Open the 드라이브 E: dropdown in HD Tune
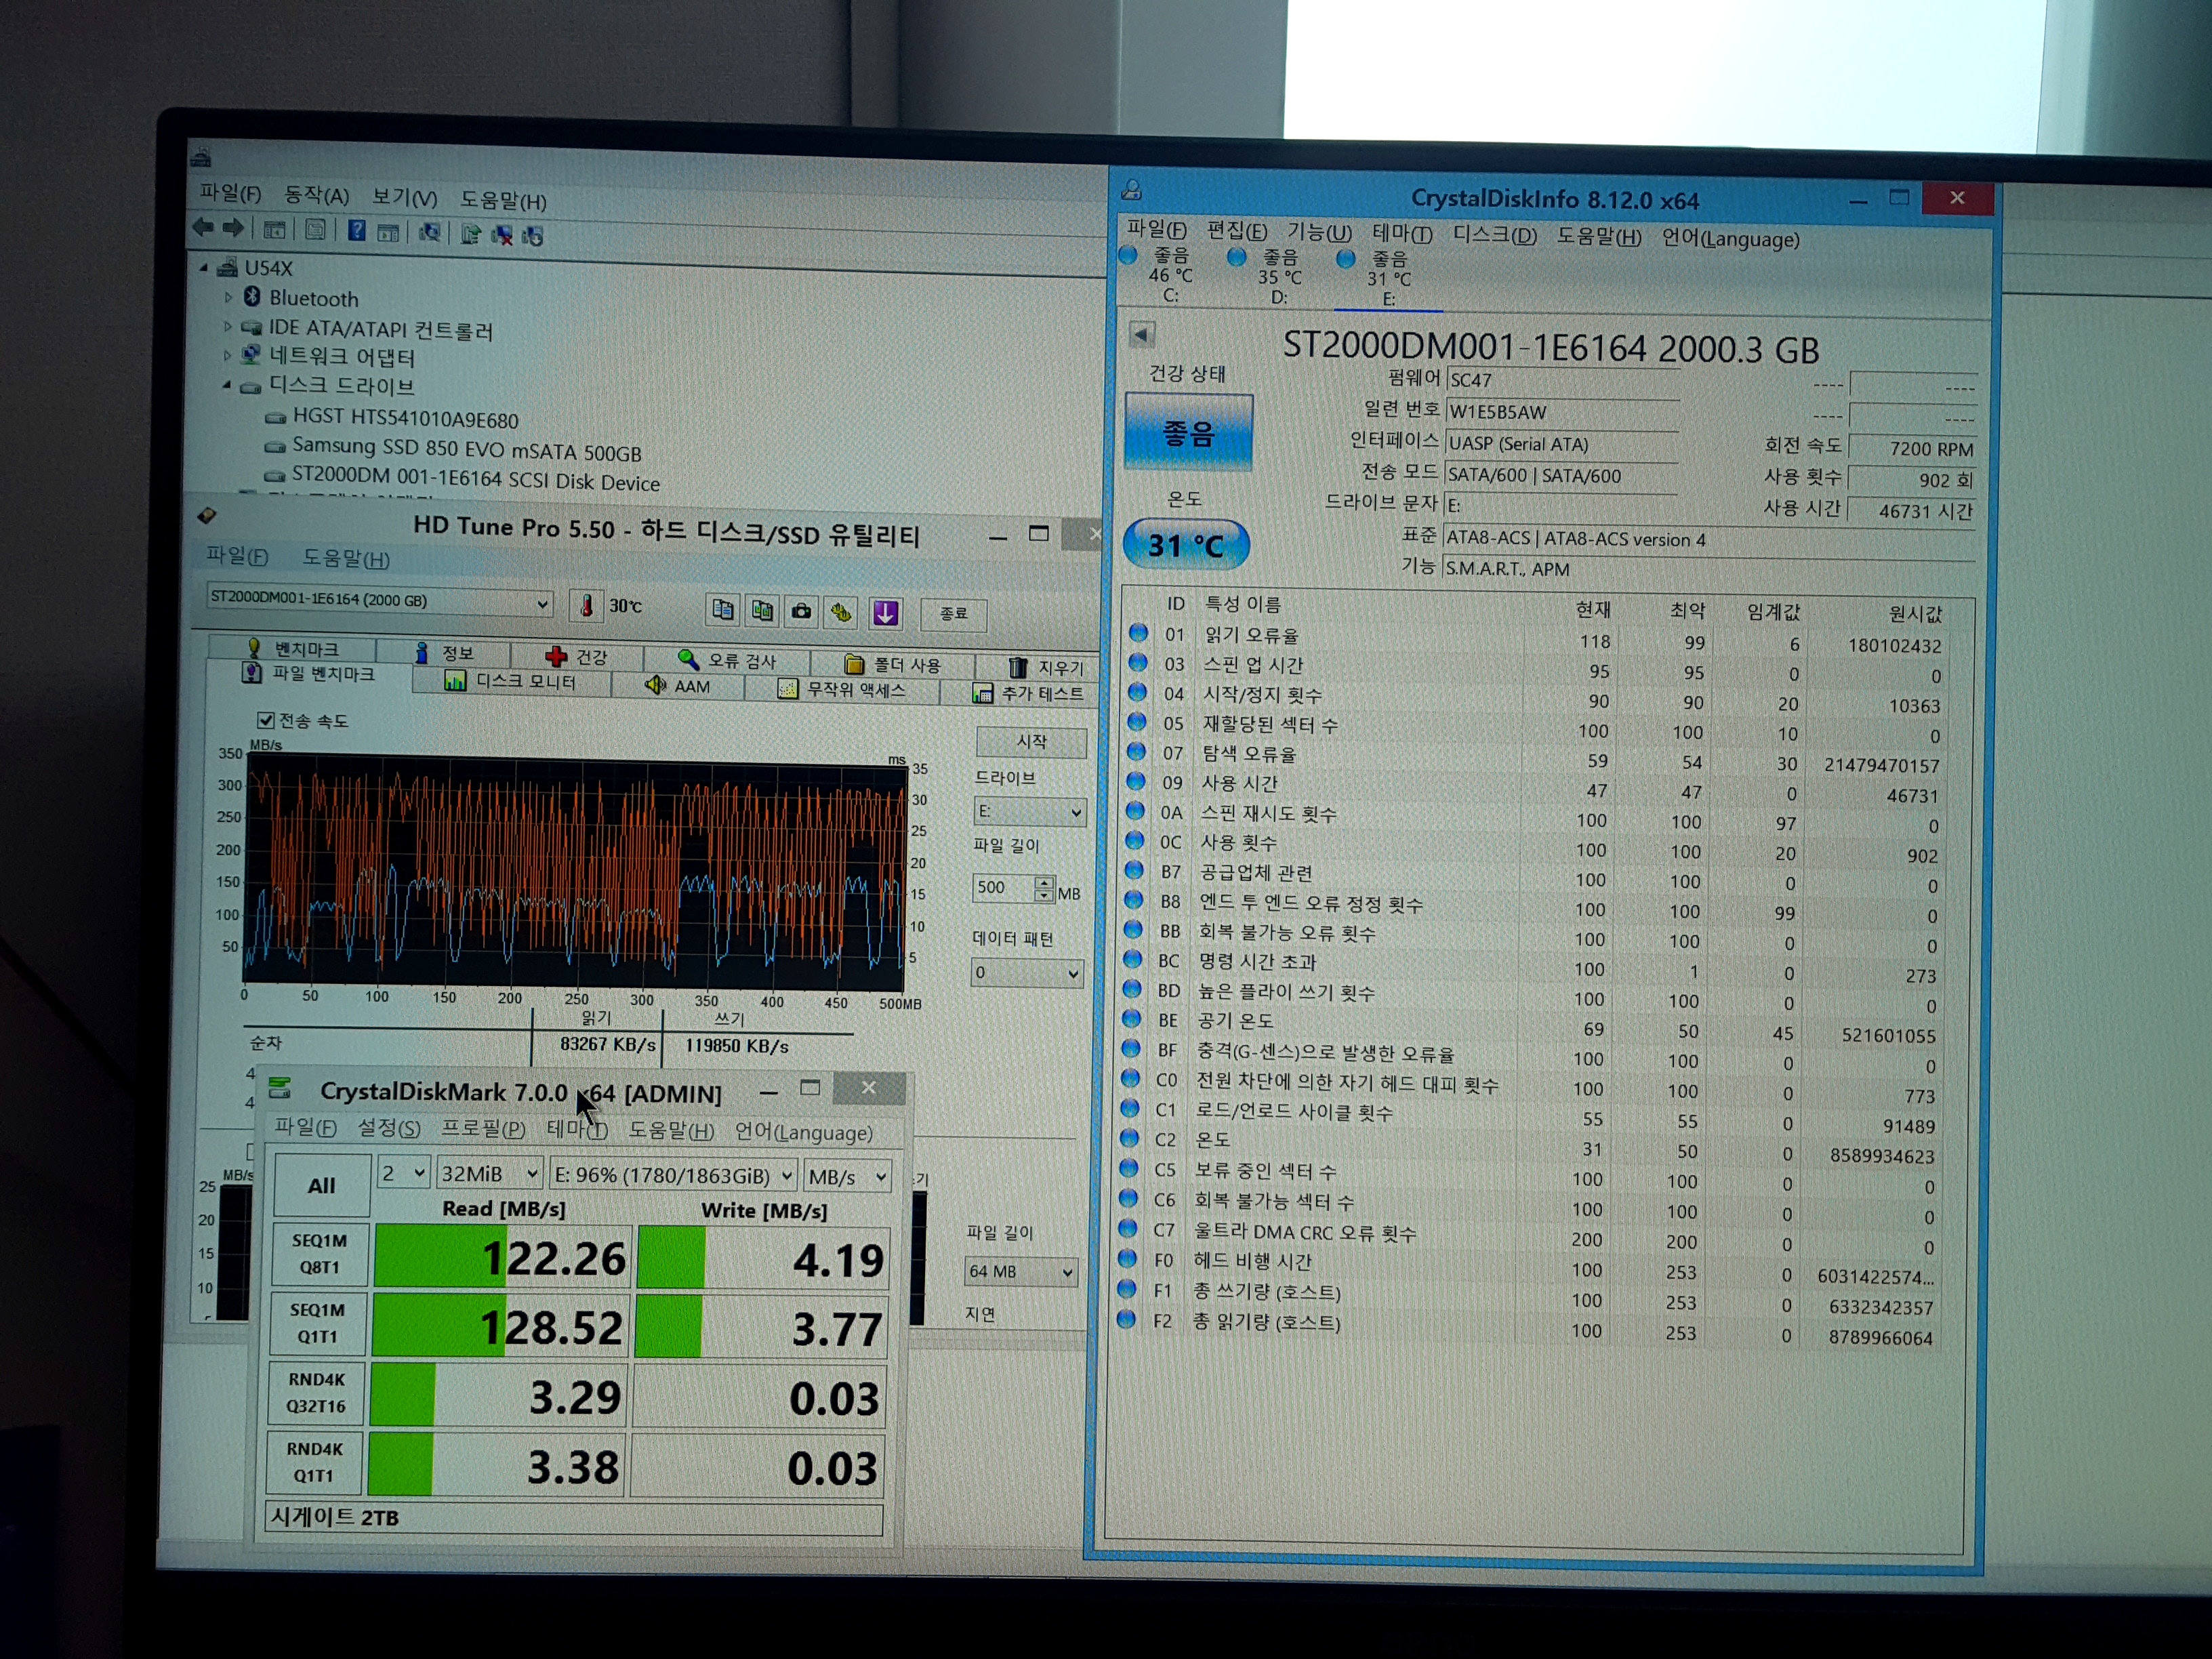This screenshot has width=2212, height=1659. click(x=1029, y=811)
